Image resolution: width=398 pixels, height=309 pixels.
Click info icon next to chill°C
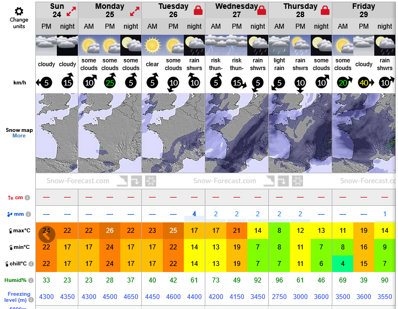pyautogui.click(x=31, y=264)
